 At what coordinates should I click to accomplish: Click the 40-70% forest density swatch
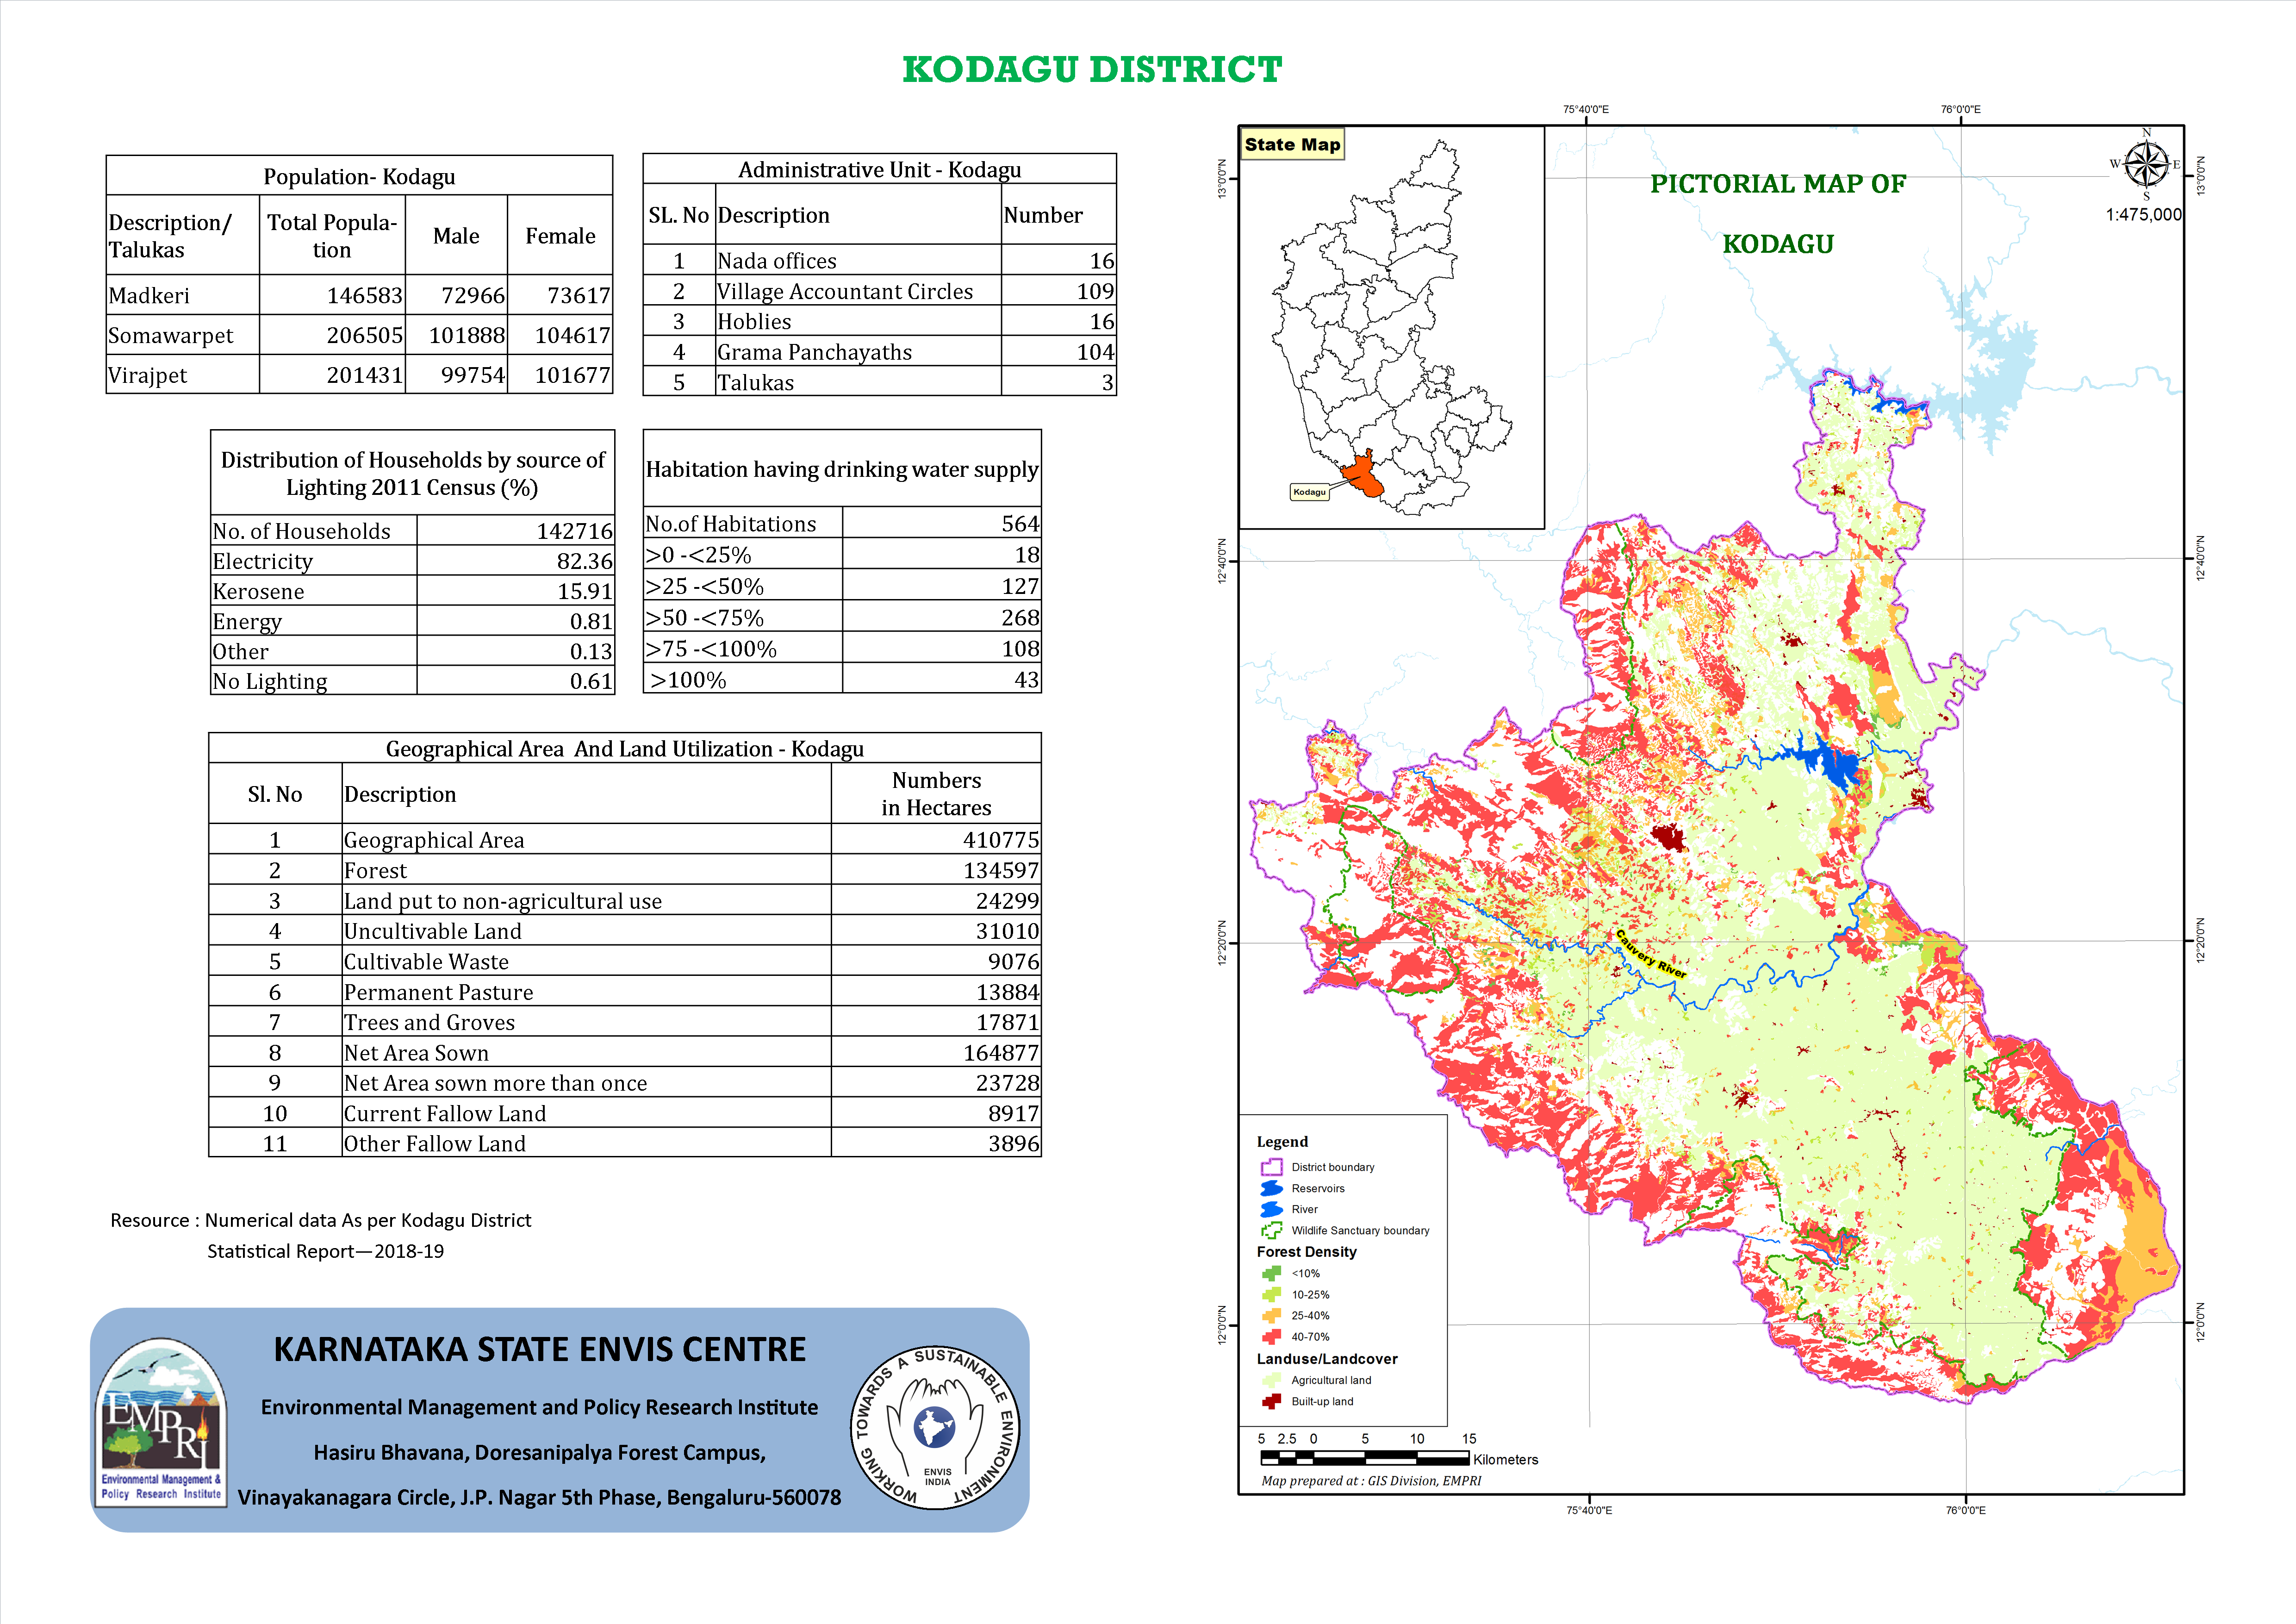(1271, 1336)
